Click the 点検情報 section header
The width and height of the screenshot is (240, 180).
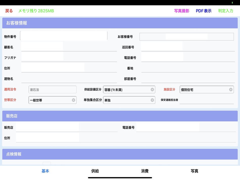tap(120, 154)
